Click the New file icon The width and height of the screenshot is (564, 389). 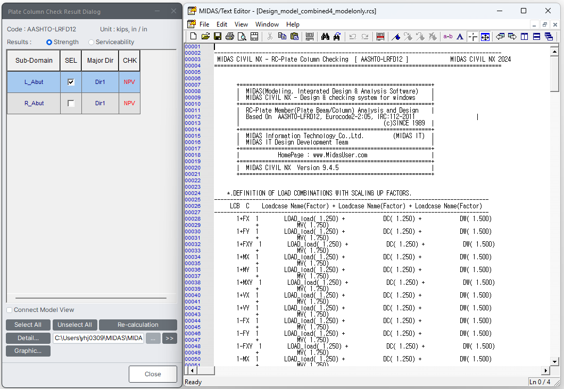click(x=193, y=37)
